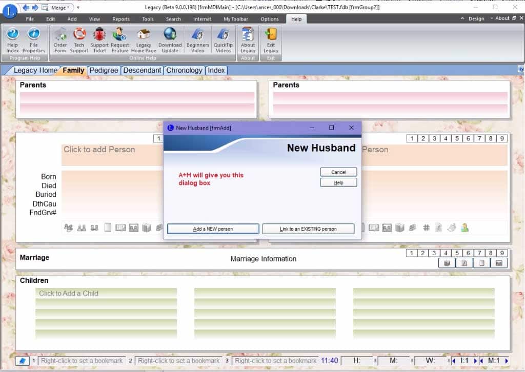Click the bookmark icon in status bar

tap(22, 361)
